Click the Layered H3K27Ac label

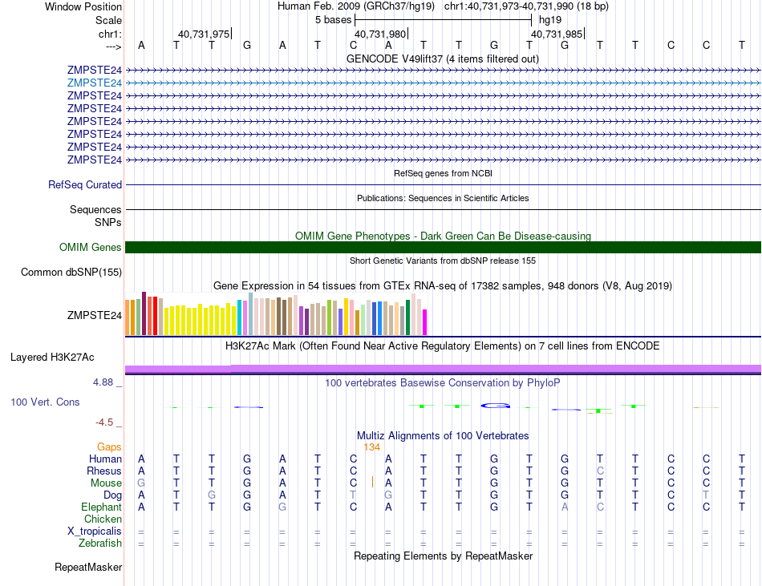[52, 358]
